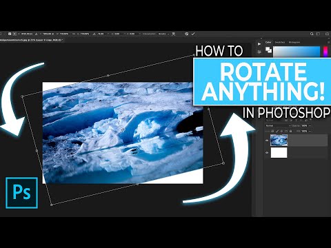Open the workspace switcher icon

[x=318, y=34]
